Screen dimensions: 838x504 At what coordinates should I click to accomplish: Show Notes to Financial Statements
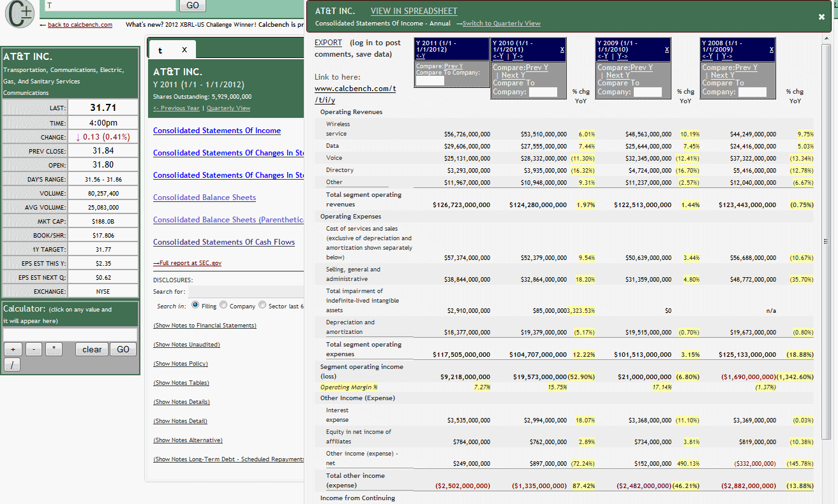[205, 326]
